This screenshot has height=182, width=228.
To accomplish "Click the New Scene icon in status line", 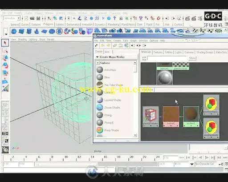I will [x=26, y=18].
